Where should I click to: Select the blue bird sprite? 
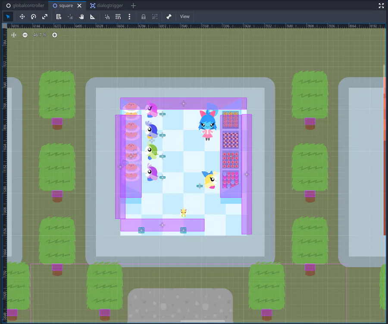151,130
